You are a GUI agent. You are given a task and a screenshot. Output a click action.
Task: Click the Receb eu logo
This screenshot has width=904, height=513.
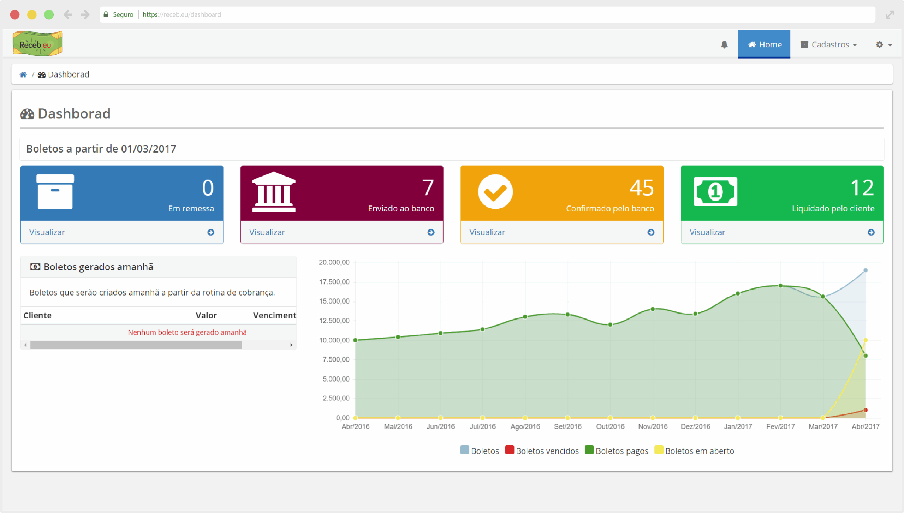coord(37,44)
